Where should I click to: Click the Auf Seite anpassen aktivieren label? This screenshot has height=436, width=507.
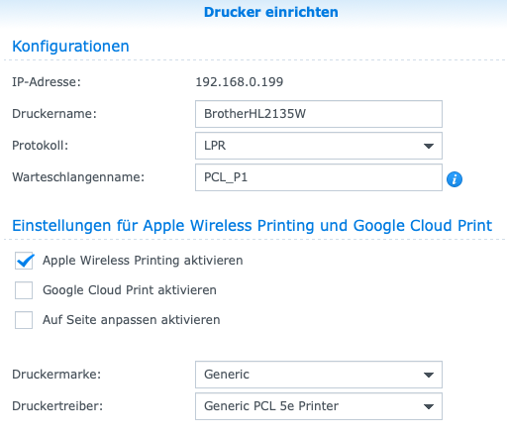tap(132, 320)
